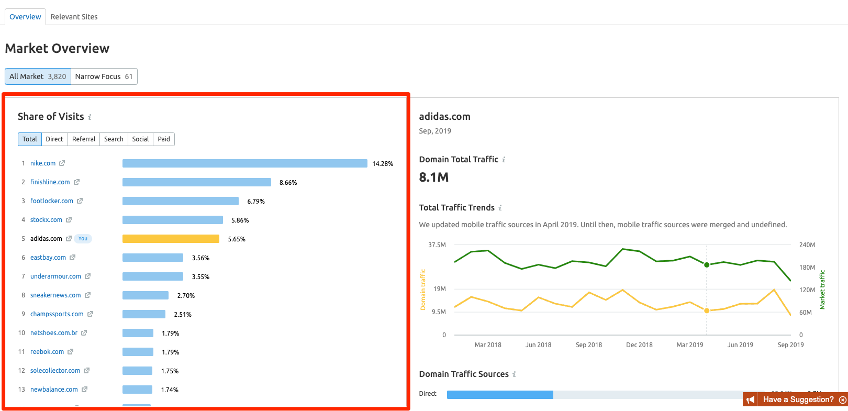Click the 8.1M total traffic value
Screen dimensions: 848x411
click(x=433, y=177)
